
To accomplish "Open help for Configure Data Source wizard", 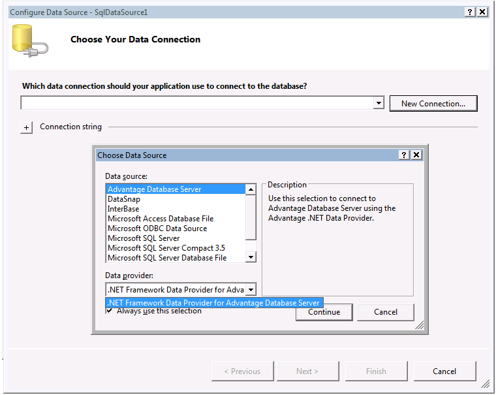I will coord(470,12).
